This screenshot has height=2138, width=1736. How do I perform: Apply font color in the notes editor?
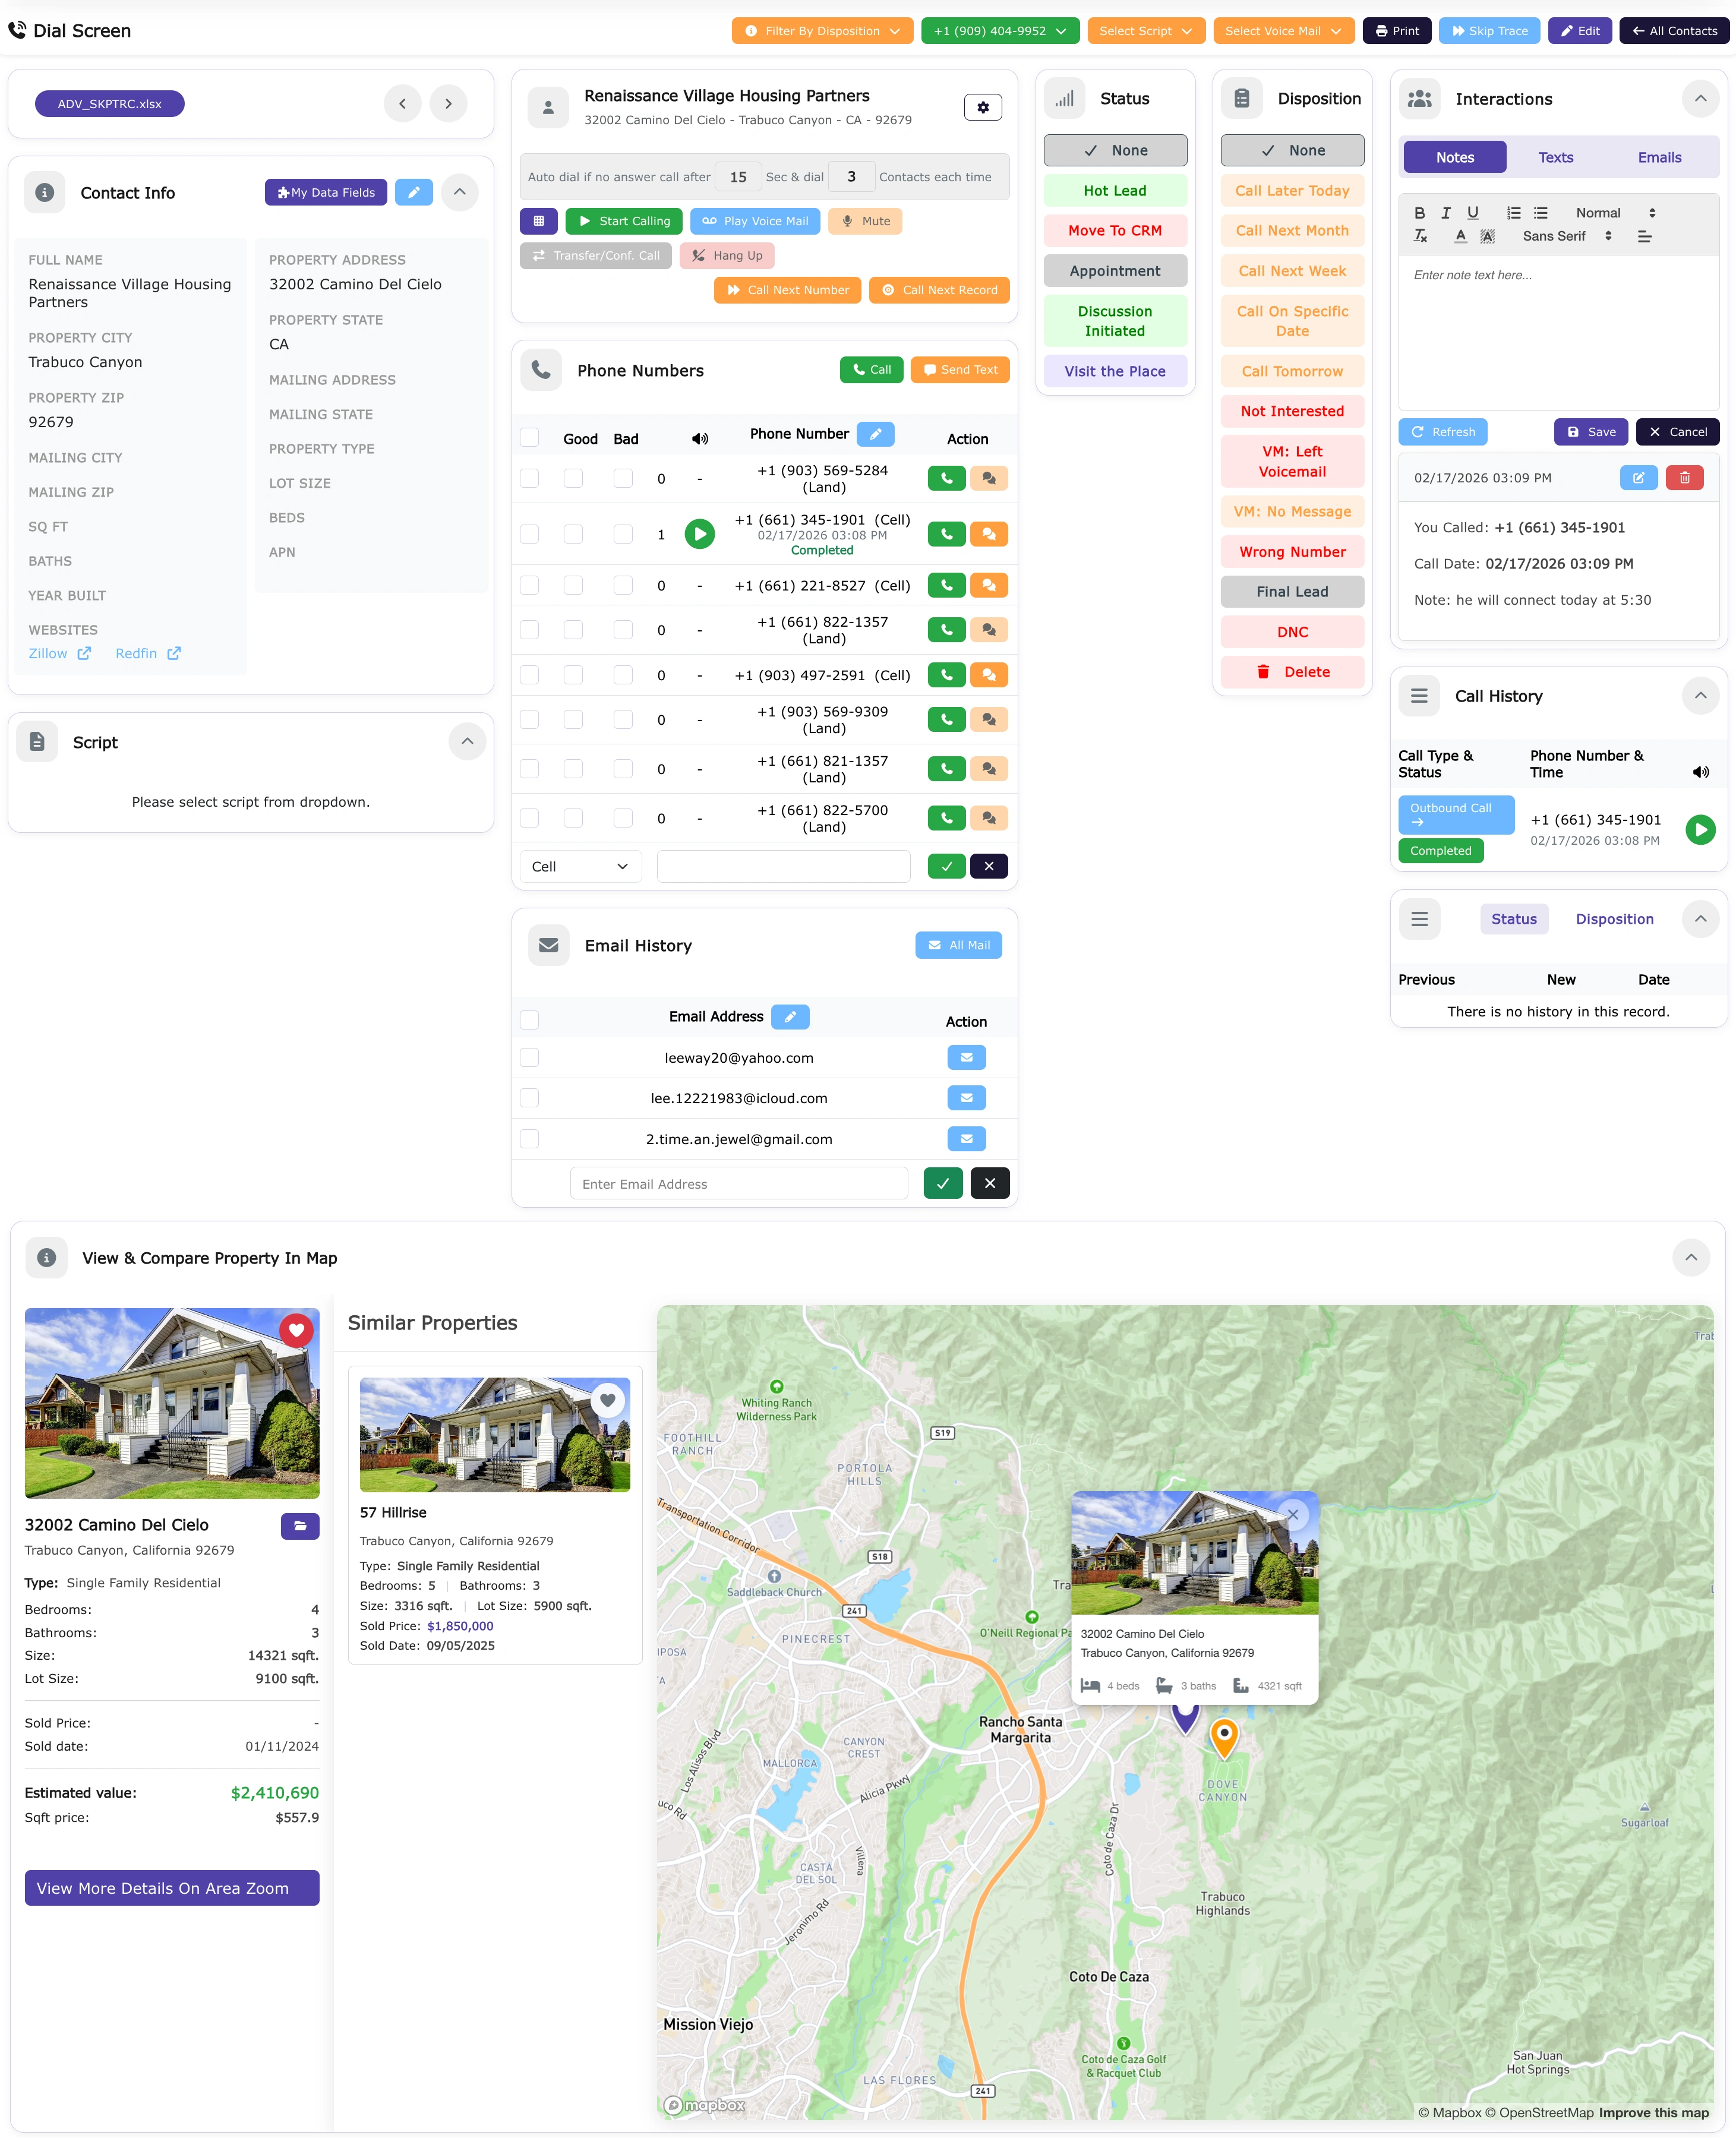tap(1461, 236)
